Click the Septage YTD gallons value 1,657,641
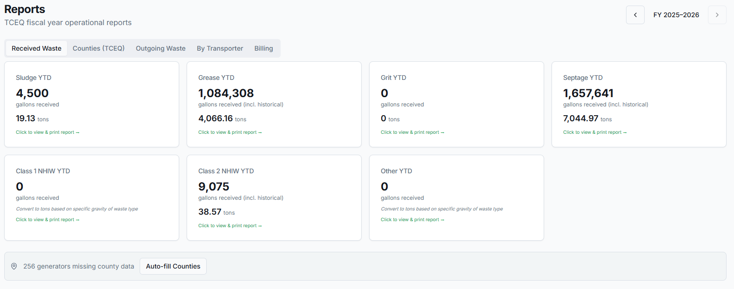The image size is (734, 289). click(588, 93)
